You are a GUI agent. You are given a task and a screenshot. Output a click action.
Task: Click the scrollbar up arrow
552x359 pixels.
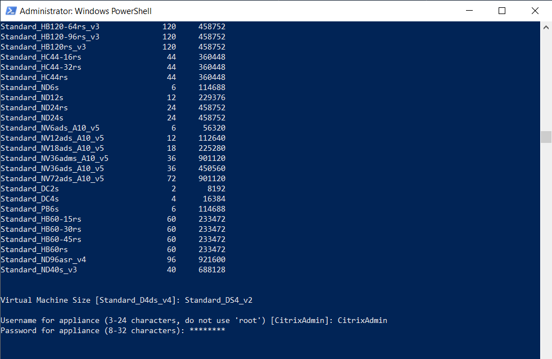[546, 27]
